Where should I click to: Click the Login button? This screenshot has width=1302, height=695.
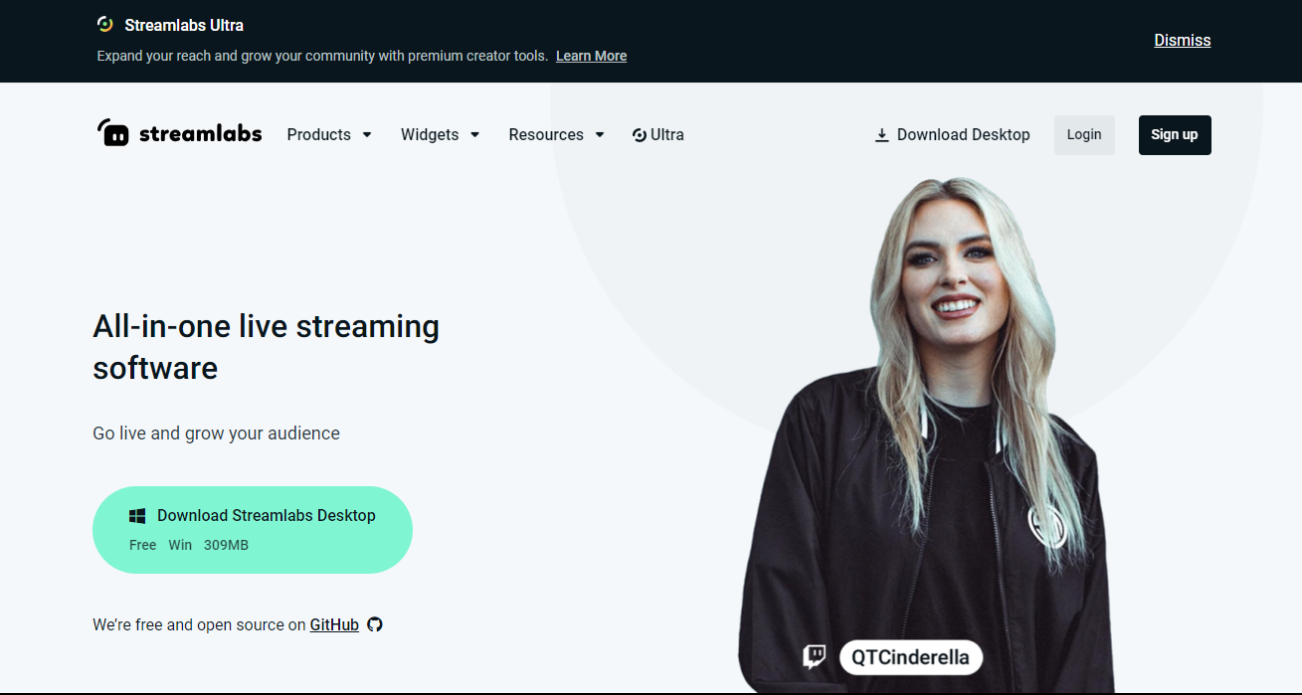click(1084, 135)
